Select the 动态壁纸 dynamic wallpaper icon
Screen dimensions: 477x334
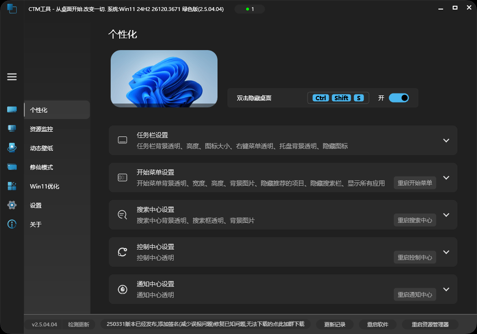coord(12,147)
